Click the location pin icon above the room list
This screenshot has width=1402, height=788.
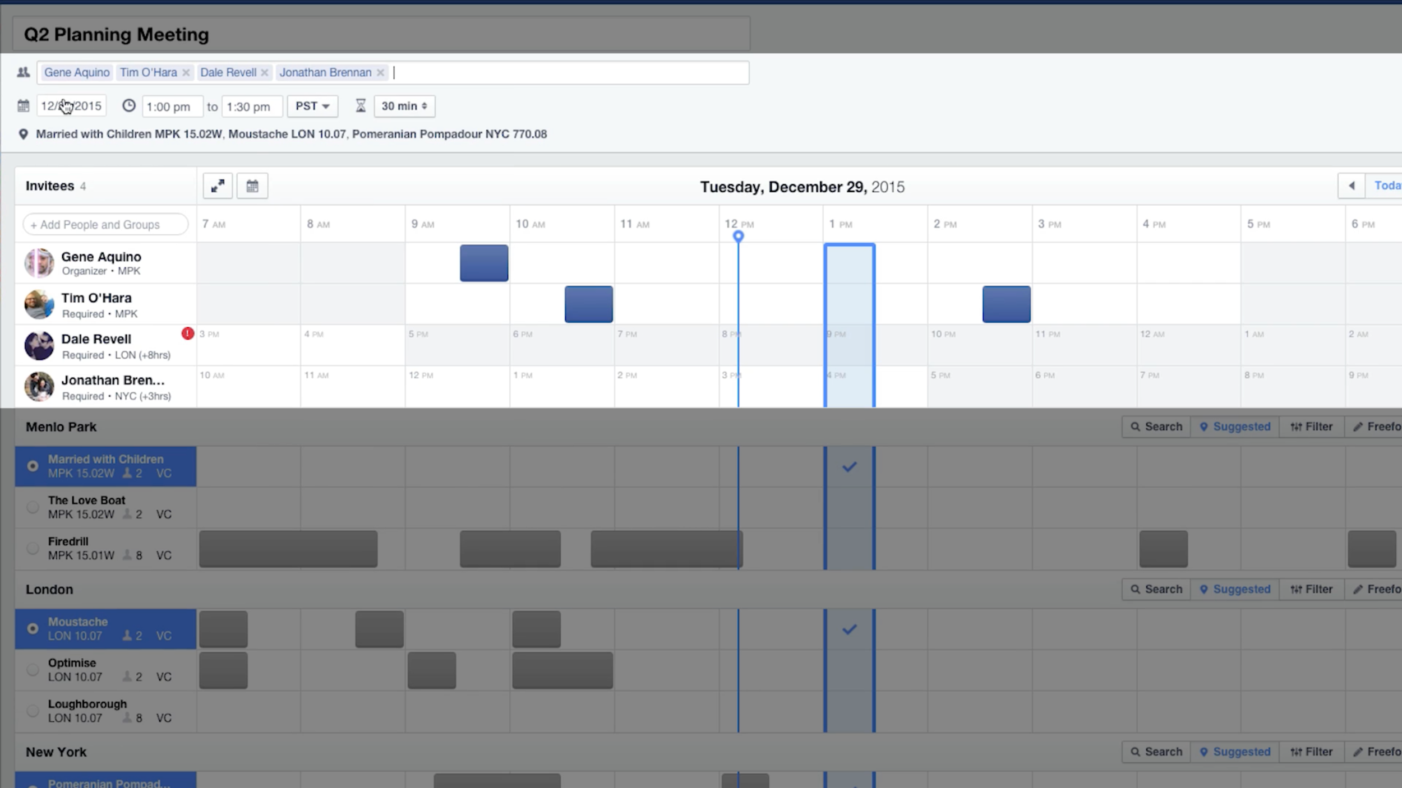click(x=24, y=134)
